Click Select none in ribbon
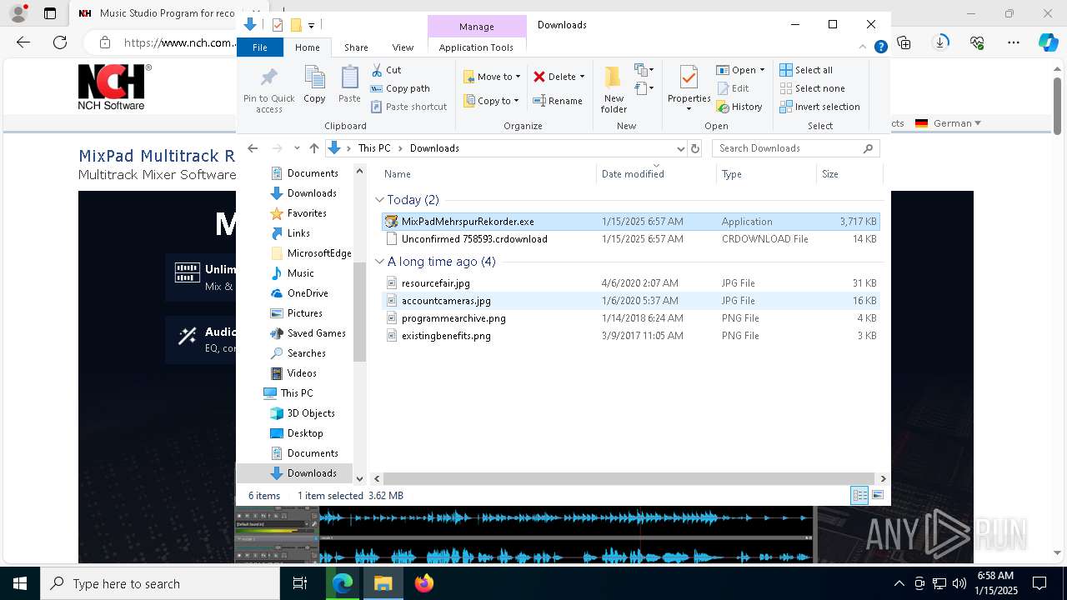Viewport: 1067px width, 600px height. [812, 88]
